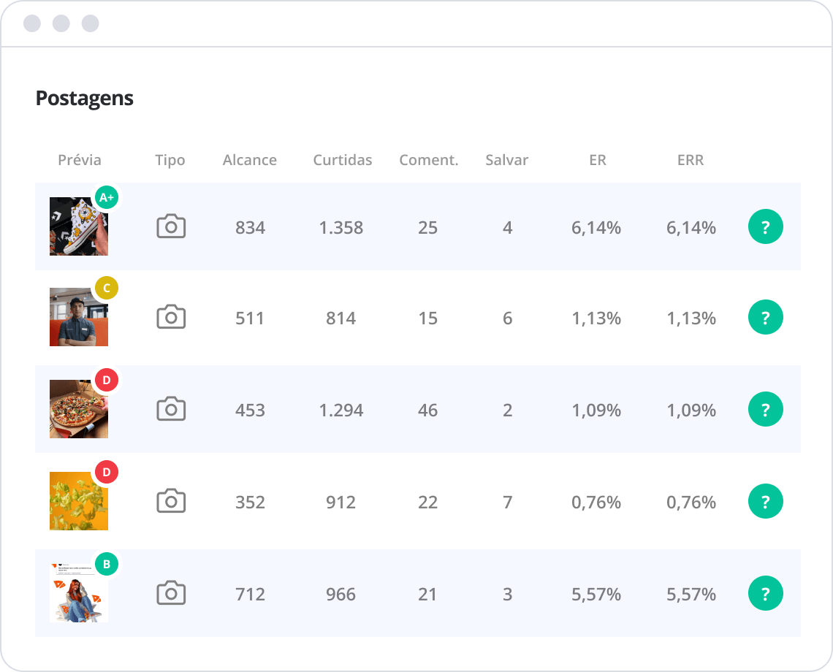Viewport: 833px width, 672px height.
Task: View the yellow background post thumbnail
Action: click(78, 503)
